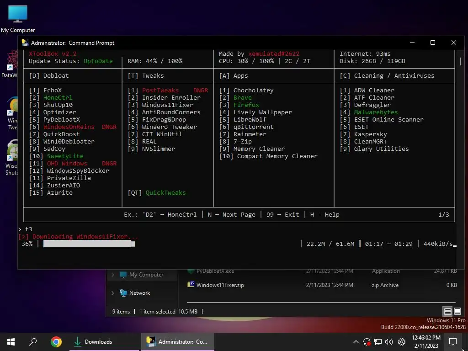
Task: Select Network in Explorer navigation pane
Action: 139,293
